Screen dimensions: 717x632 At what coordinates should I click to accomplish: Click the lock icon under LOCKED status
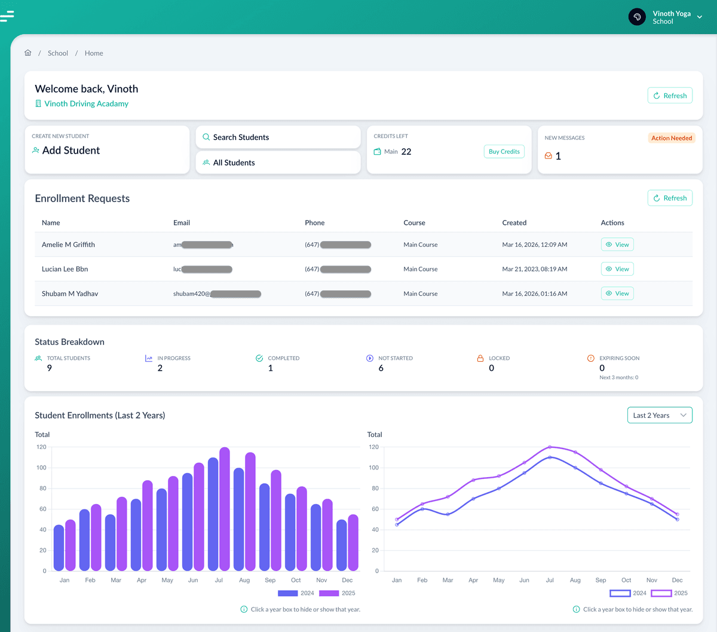pos(480,358)
